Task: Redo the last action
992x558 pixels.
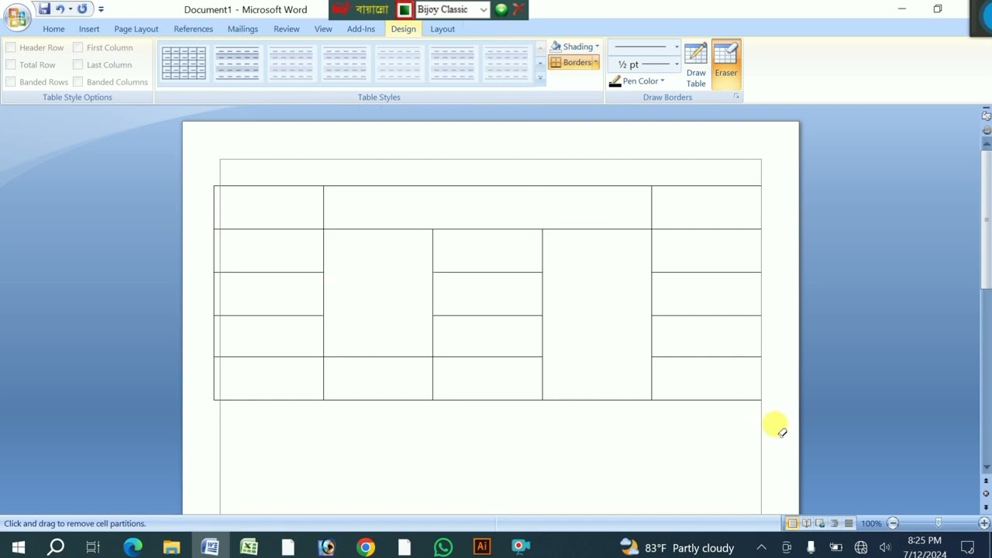Action: tap(82, 9)
